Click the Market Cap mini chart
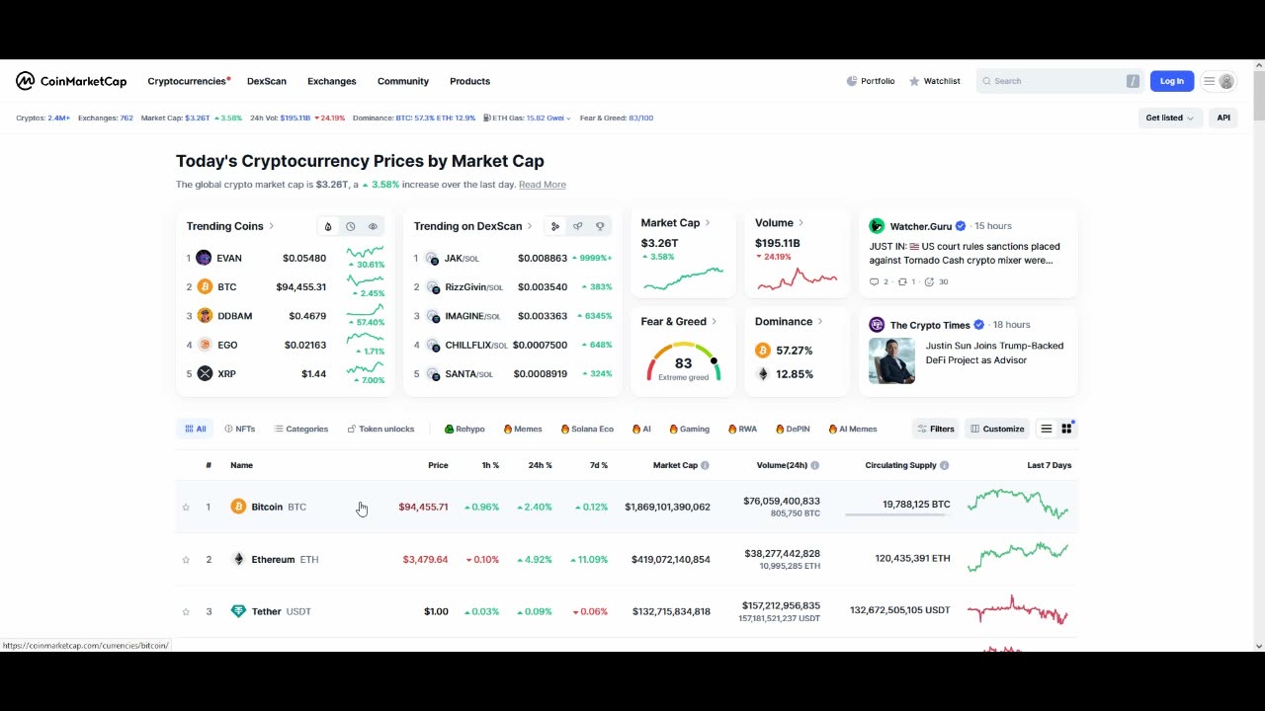This screenshot has width=1265, height=711. pos(683,278)
